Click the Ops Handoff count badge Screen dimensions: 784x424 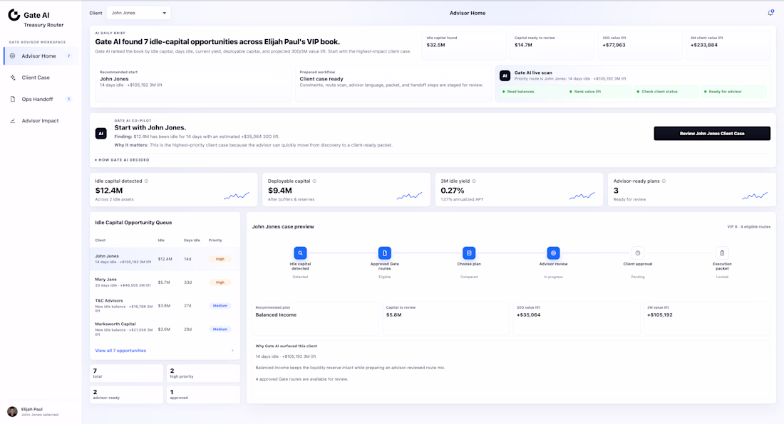point(69,99)
